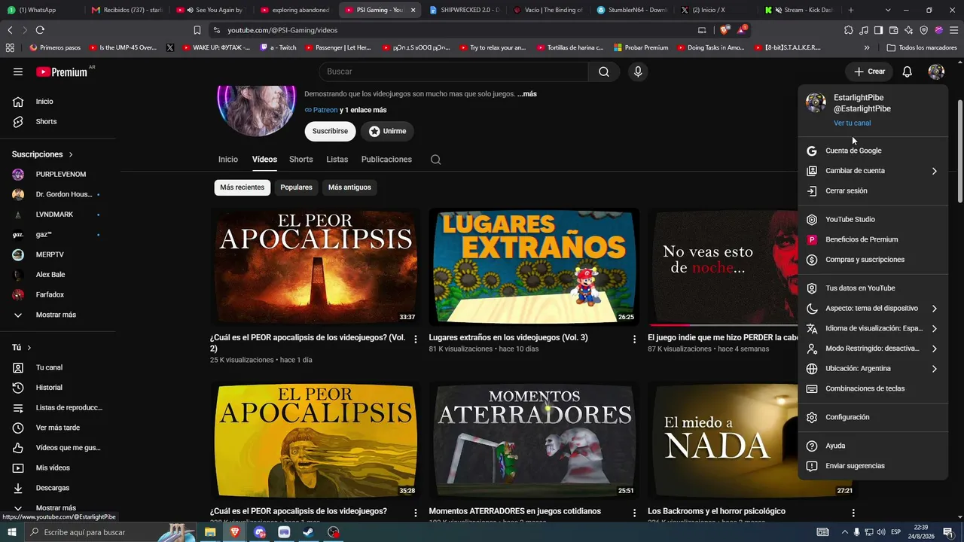
Task: Open the Brave VPN shield icon
Action: click(x=924, y=30)
